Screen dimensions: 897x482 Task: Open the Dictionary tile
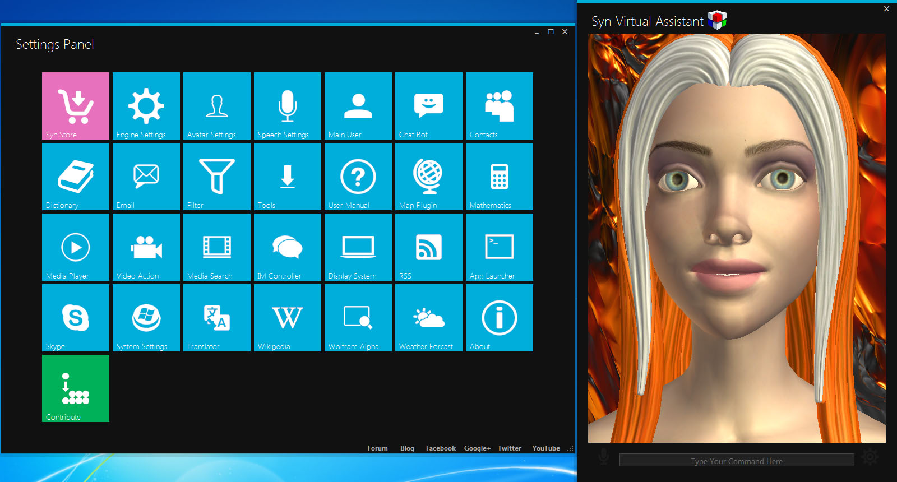(x=76, y=177)
